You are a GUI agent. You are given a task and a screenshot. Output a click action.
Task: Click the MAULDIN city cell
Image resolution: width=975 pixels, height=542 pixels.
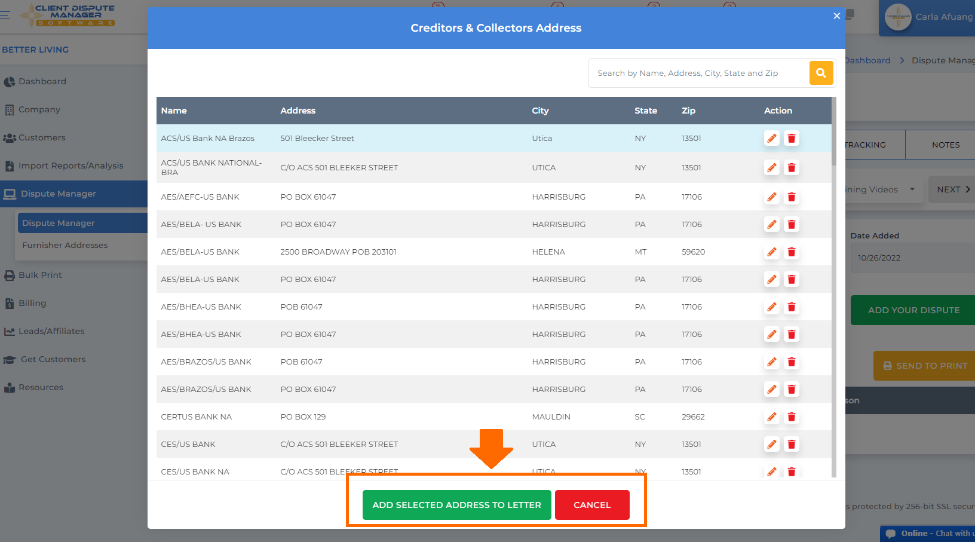pyautogui.click(x=551, y=417)
